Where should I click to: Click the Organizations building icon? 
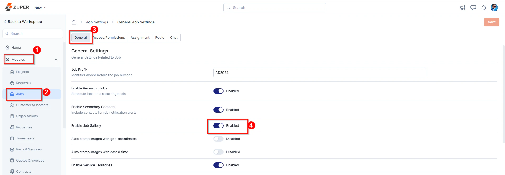(12, 116)
